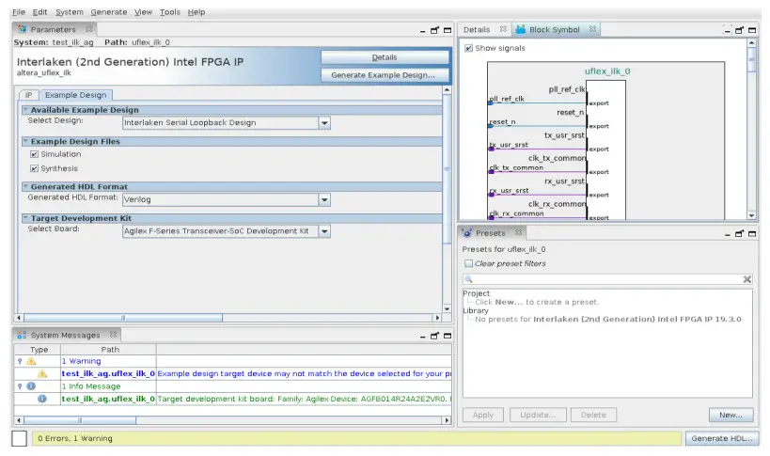This screenshot has height=456, width=770.
Task: Collapse the 1 Warning message group
Action: point(20,361)
